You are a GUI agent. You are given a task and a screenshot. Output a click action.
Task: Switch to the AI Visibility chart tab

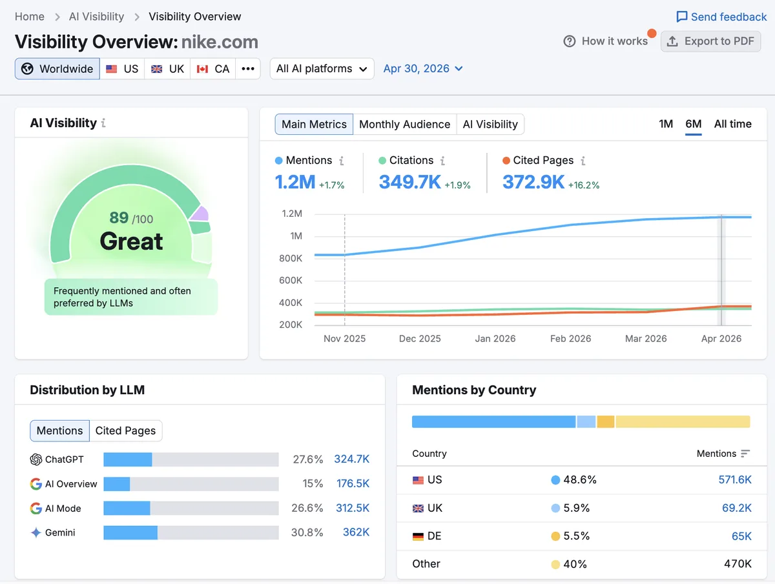pos(490,125)
